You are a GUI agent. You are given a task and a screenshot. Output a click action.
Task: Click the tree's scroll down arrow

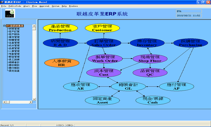click(34, 99)
